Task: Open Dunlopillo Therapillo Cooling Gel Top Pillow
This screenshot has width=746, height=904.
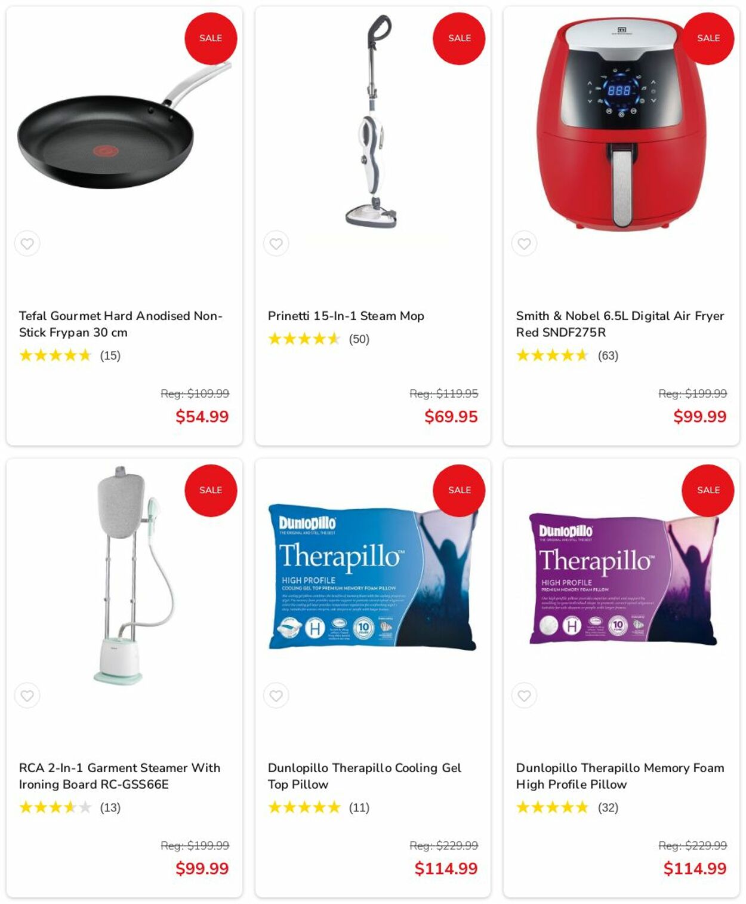Action: tap(364, 776)
